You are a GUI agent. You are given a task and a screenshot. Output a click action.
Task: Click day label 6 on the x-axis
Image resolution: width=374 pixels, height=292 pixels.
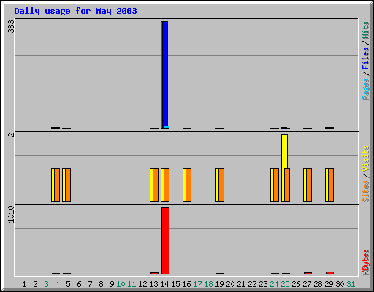(x=79, y=284)
